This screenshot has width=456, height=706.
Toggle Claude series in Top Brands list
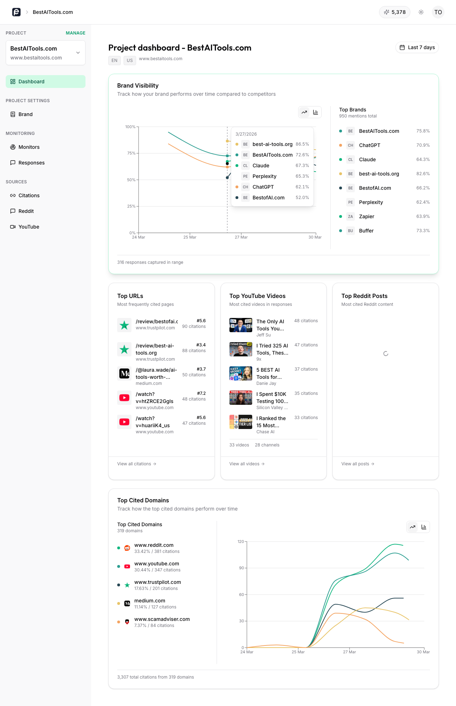pos(384,159)
